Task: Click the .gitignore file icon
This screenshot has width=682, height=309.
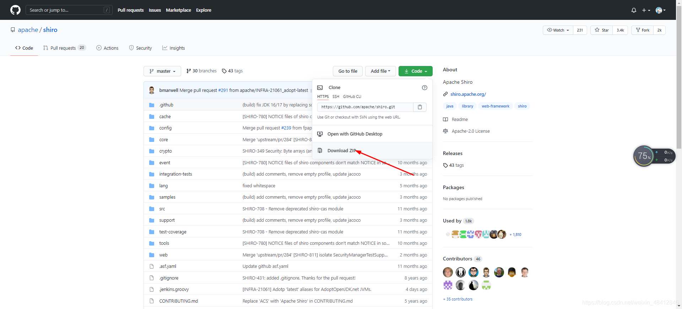Action: (152, 278)
